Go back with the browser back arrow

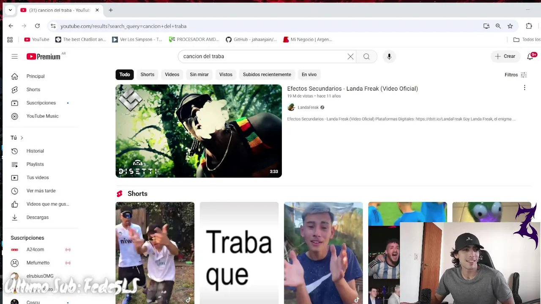[11, 26]
